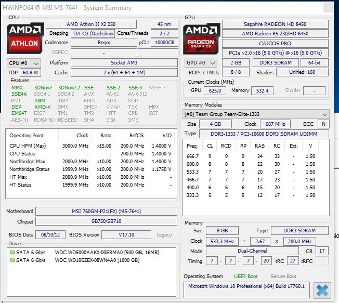Screen dimensions: 339x303
Task: Click the 64-bit bus width value
Action: 315,63
